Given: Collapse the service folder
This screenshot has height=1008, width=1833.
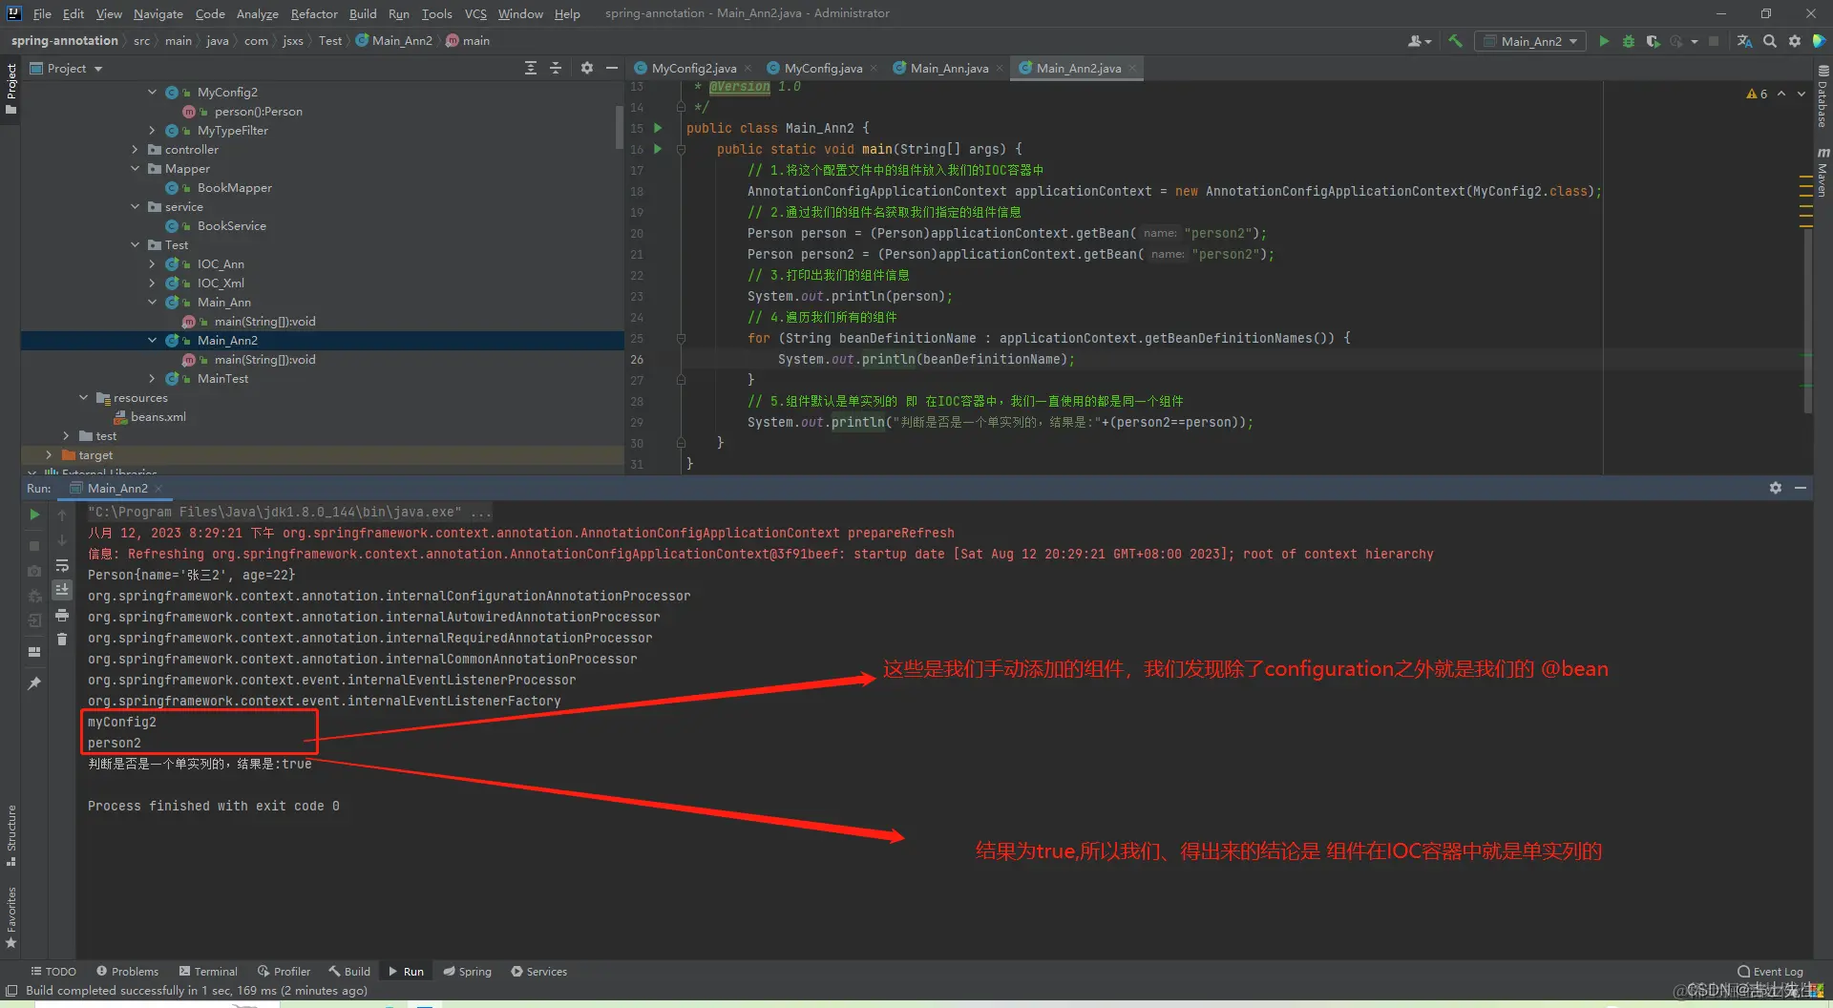Looking at the screenshot, I should pos(135,207).
